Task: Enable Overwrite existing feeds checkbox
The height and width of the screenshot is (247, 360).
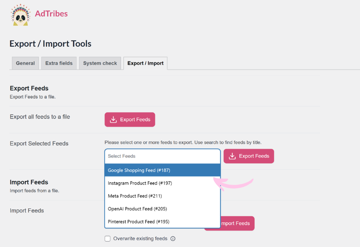Action: pyautogui.click(x=108, y=238)
